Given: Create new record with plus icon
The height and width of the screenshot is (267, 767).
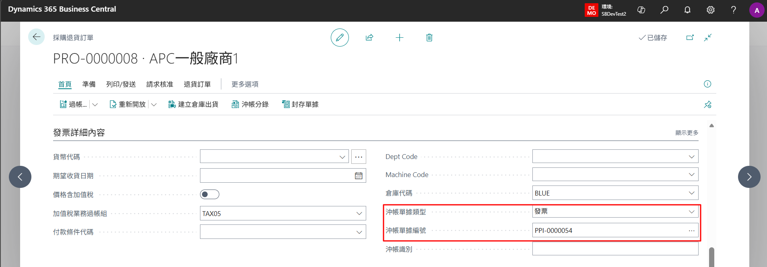Looking at the screenshot, I should [x=399, y=37].
